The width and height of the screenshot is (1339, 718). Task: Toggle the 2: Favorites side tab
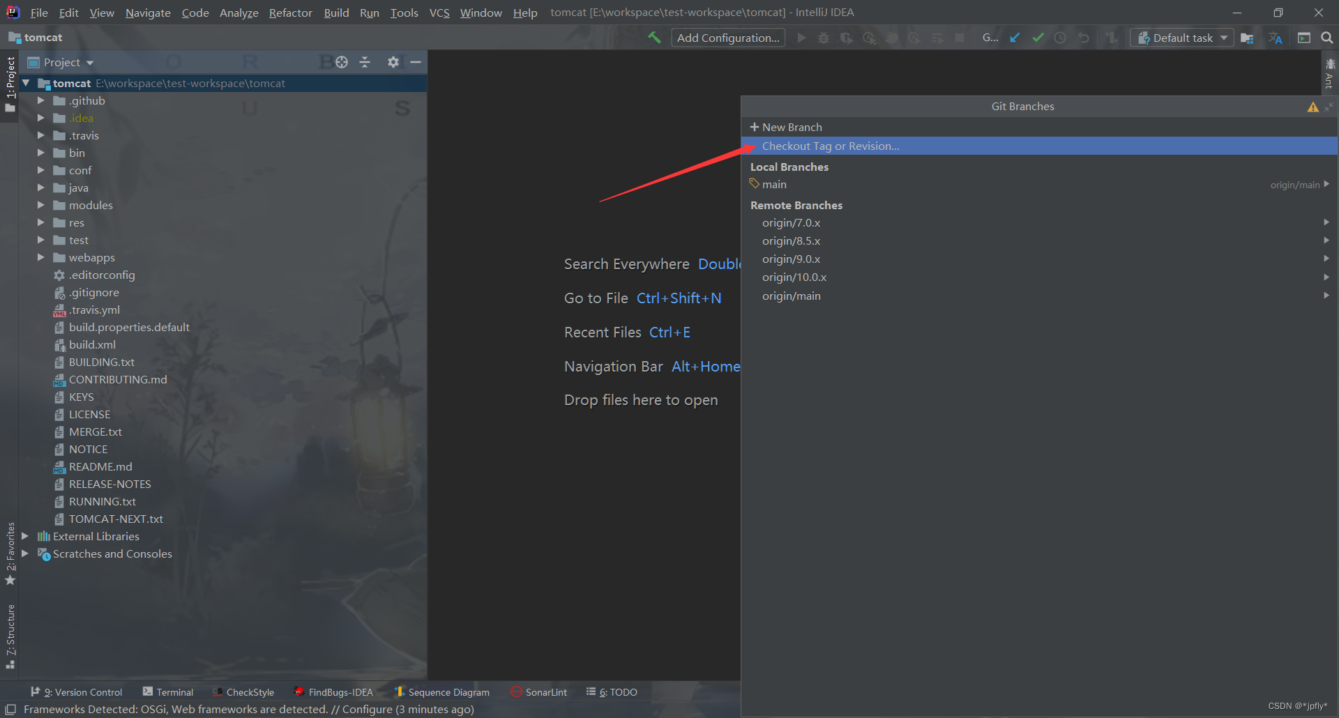(x=10, y=553)
